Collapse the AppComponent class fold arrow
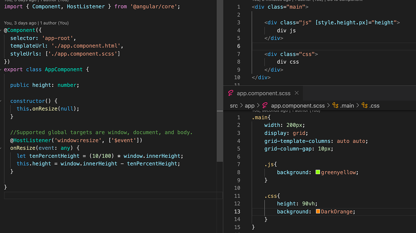Viewport: 416px width, 233px height. pyautogui.click(x=1, y=69)
